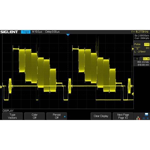Image resolution: width=150 pixels, height=150 pixels.
Task: Click the DISPLAY menu title
Action: 8,111
